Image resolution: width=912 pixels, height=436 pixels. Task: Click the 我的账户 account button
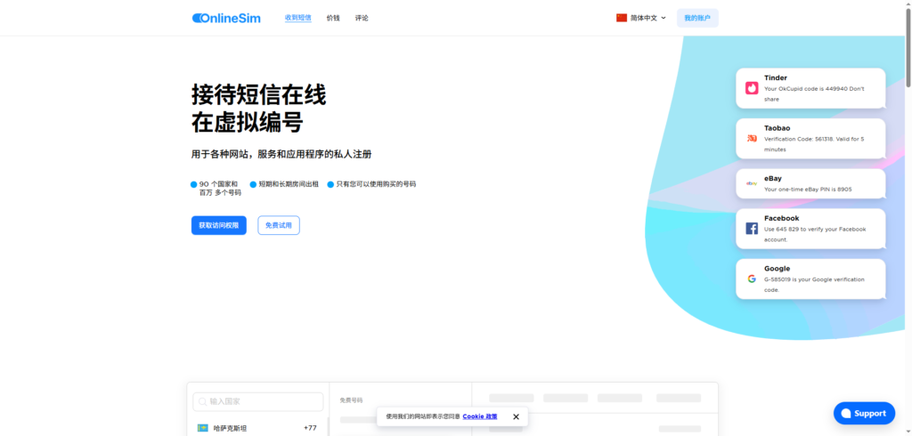pos(697,18)
